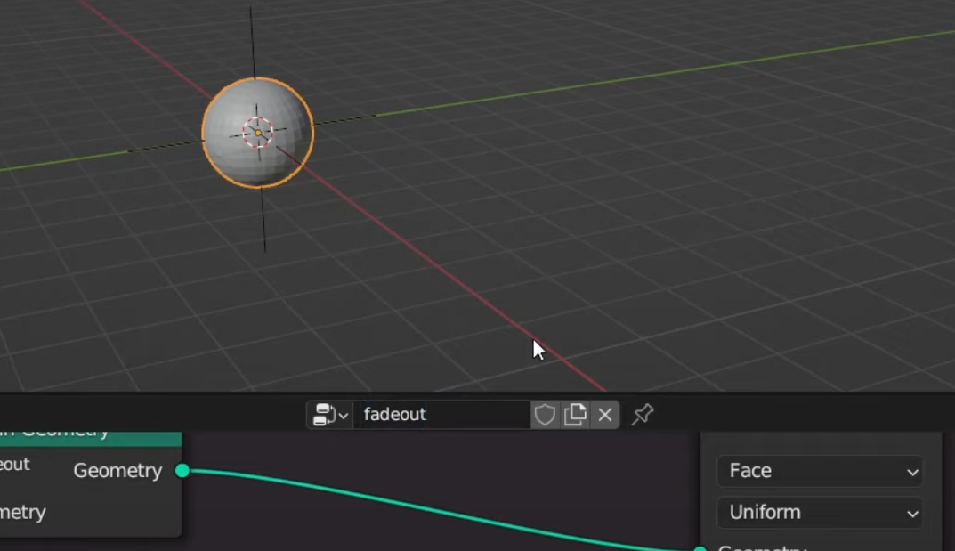Unlink the fadeout node group
The image size is (955, 551).
pyautogui.click(x=605, y=415)
